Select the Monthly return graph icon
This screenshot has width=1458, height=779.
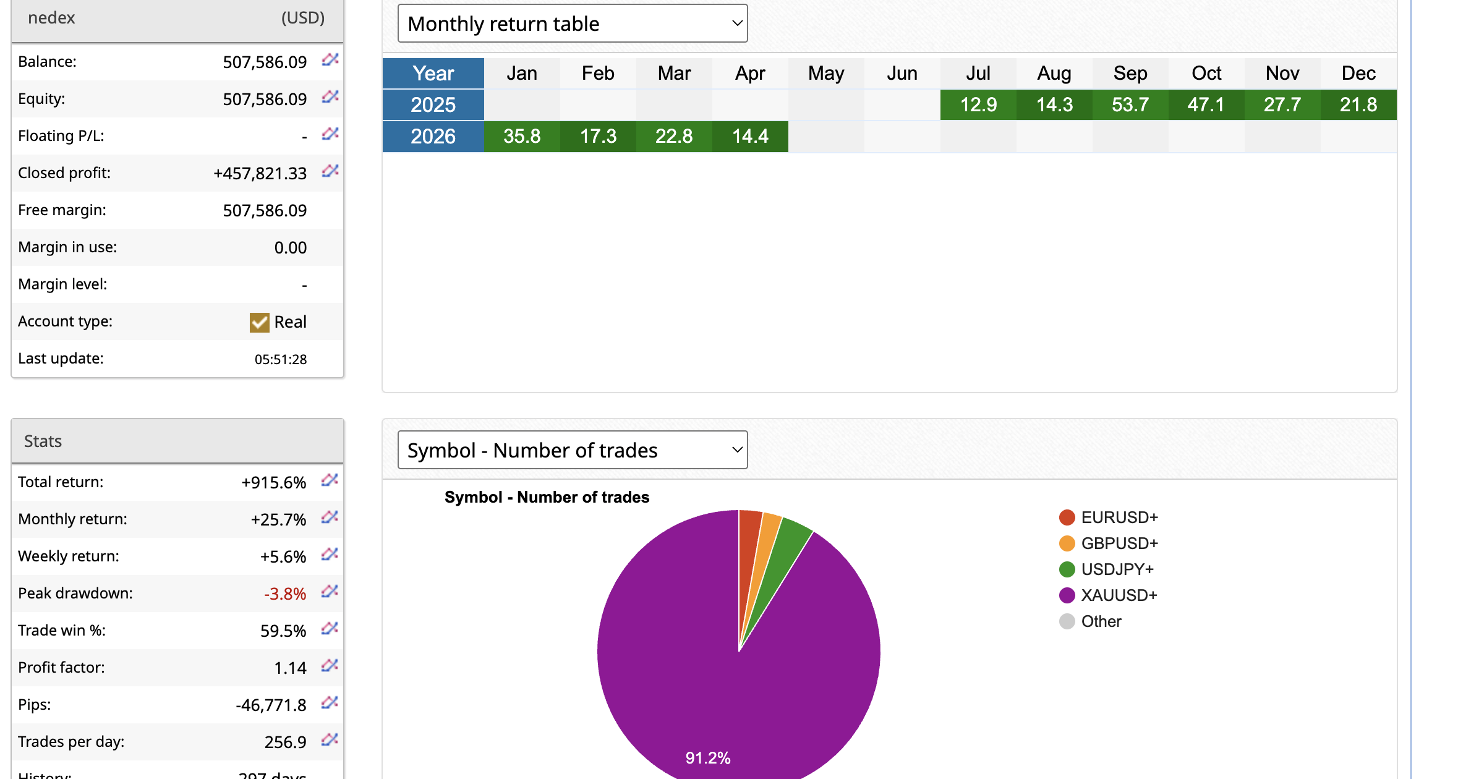point(329,518)
